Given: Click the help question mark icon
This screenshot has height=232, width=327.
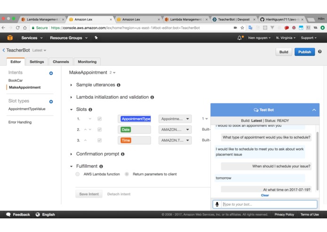Looking at the screenshot, I should [x=319, y=51].
